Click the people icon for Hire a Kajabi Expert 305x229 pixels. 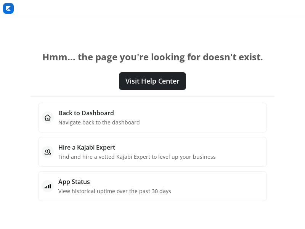tap(48, 152)
